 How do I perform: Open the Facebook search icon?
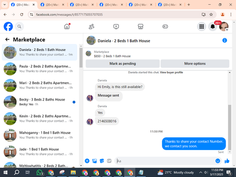19,26
